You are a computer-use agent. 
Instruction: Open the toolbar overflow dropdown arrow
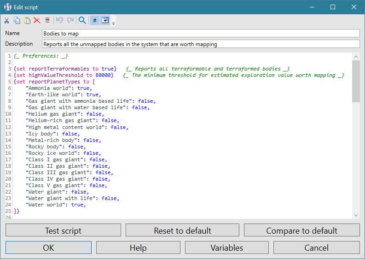[113, 24]
